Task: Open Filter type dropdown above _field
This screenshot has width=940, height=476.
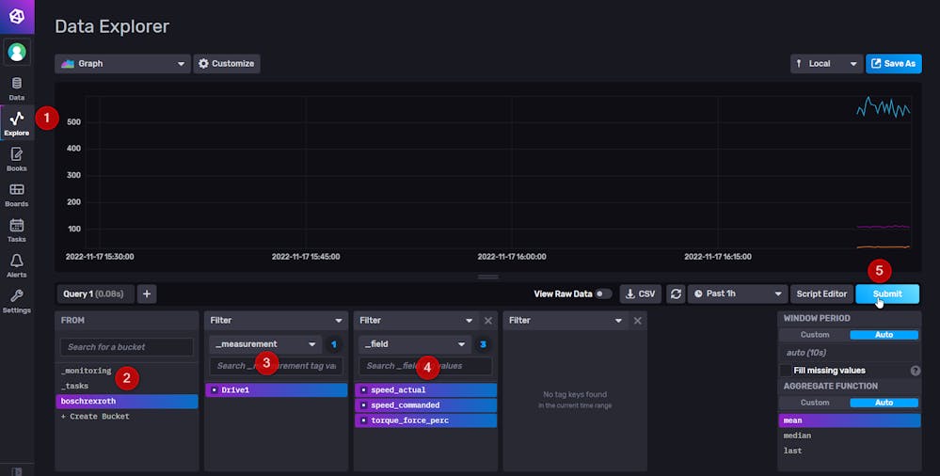Action: click(416, 321)
